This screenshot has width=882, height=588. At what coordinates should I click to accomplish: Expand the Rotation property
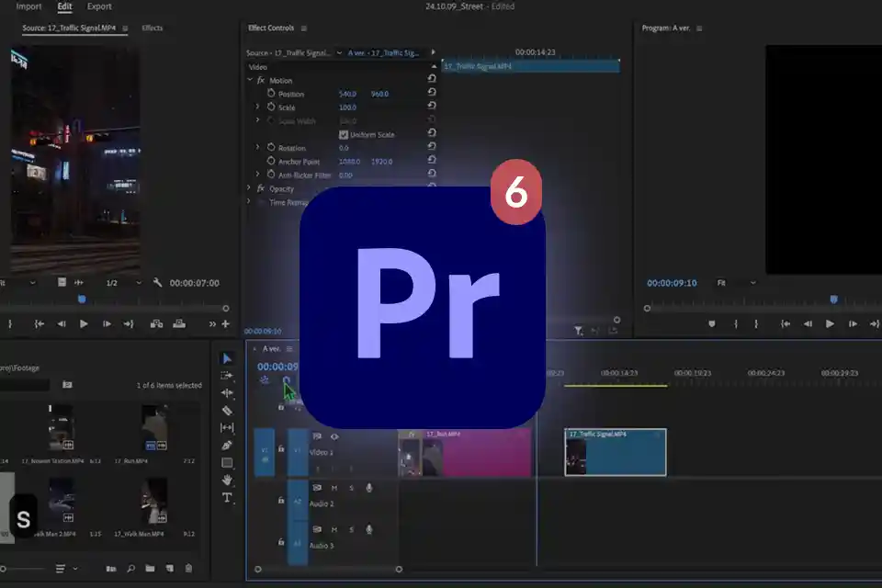(x=257, y=147)
